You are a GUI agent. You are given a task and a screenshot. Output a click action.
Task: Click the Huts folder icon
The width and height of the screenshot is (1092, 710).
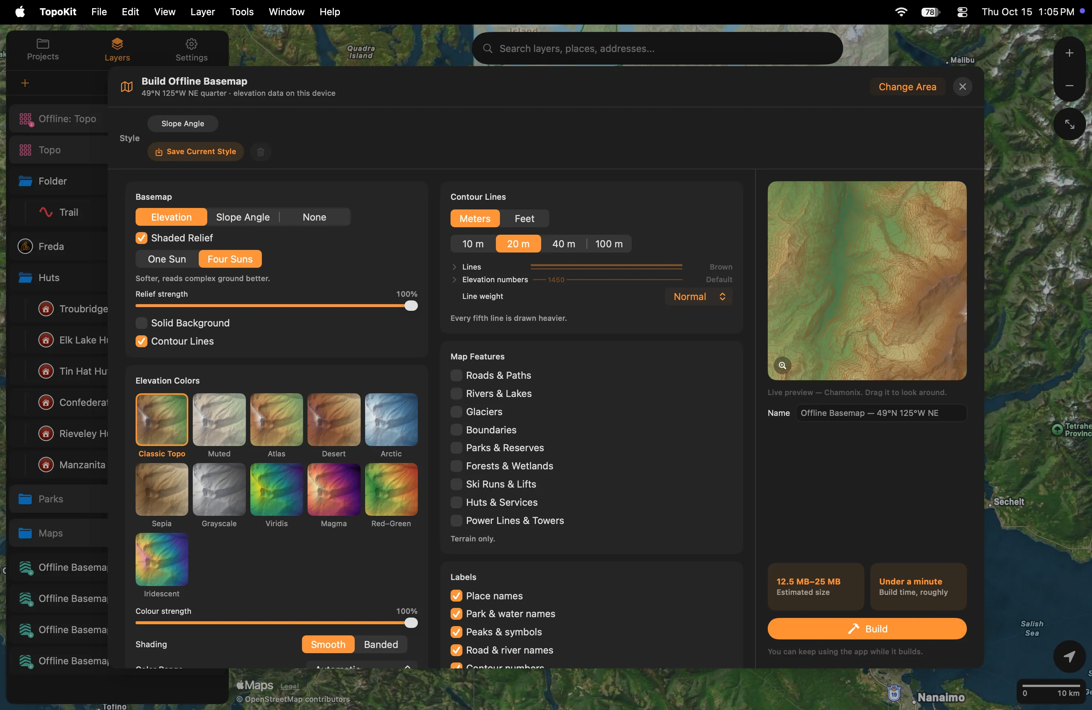pyautogui.click(x=25, y=277)
